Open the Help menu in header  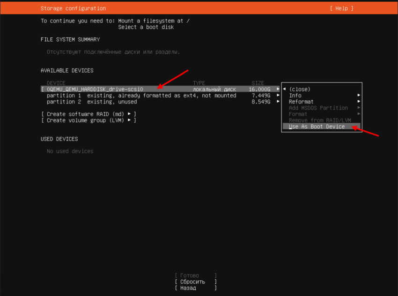click(341, 8)
